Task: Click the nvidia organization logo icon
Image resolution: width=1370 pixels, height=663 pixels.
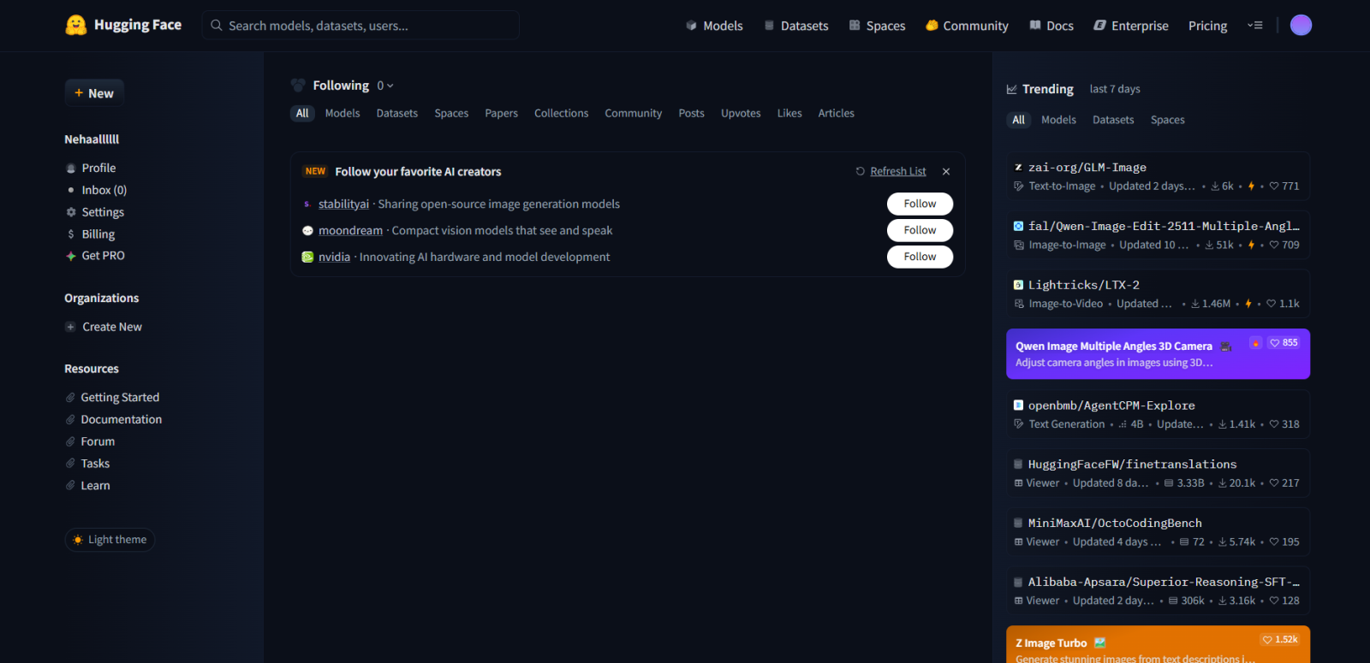Action: click(307, 257)
